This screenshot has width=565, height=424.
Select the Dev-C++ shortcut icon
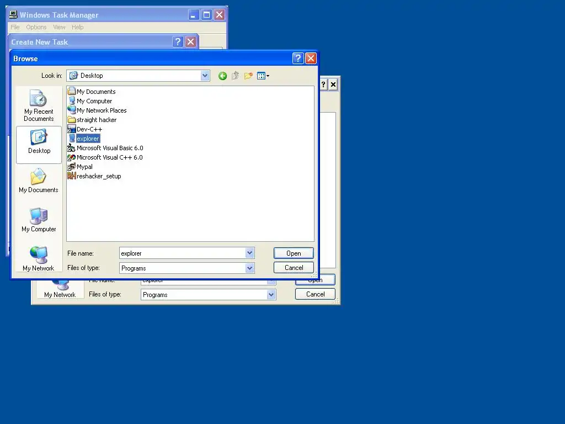click(72, 129)
